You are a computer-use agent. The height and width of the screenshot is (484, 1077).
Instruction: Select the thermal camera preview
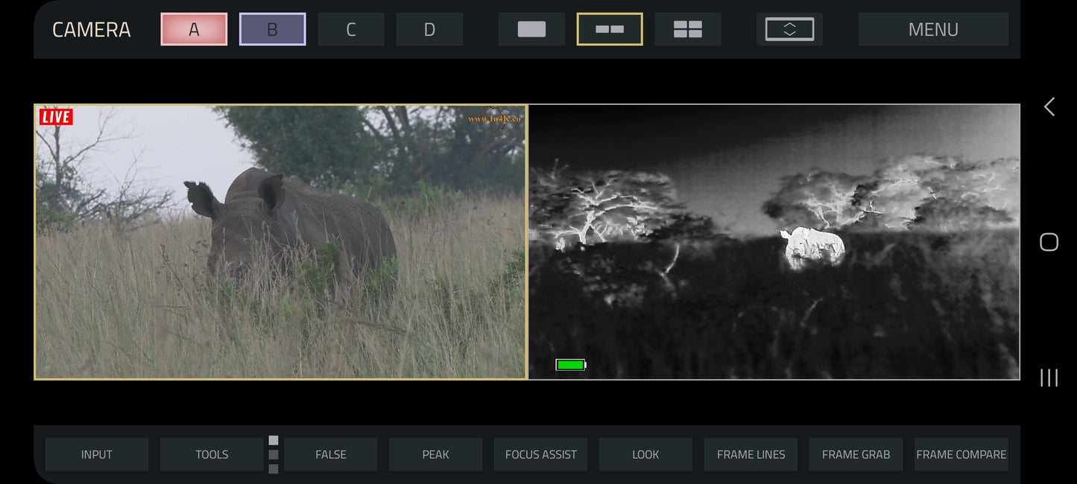pos(774,242)
